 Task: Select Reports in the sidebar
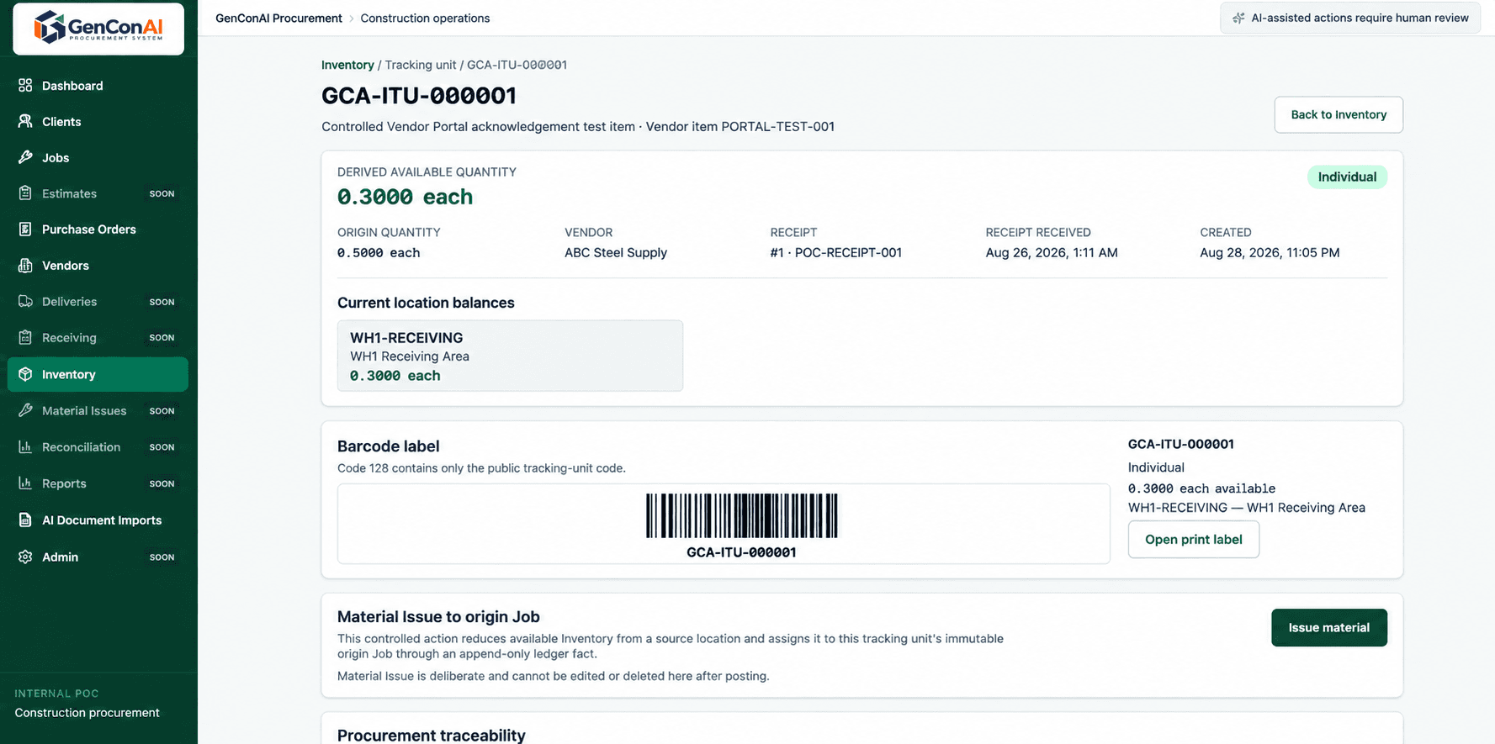98,483
